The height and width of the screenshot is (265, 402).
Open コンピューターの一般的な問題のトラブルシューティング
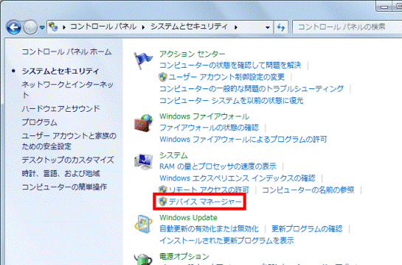coord(252,88)
